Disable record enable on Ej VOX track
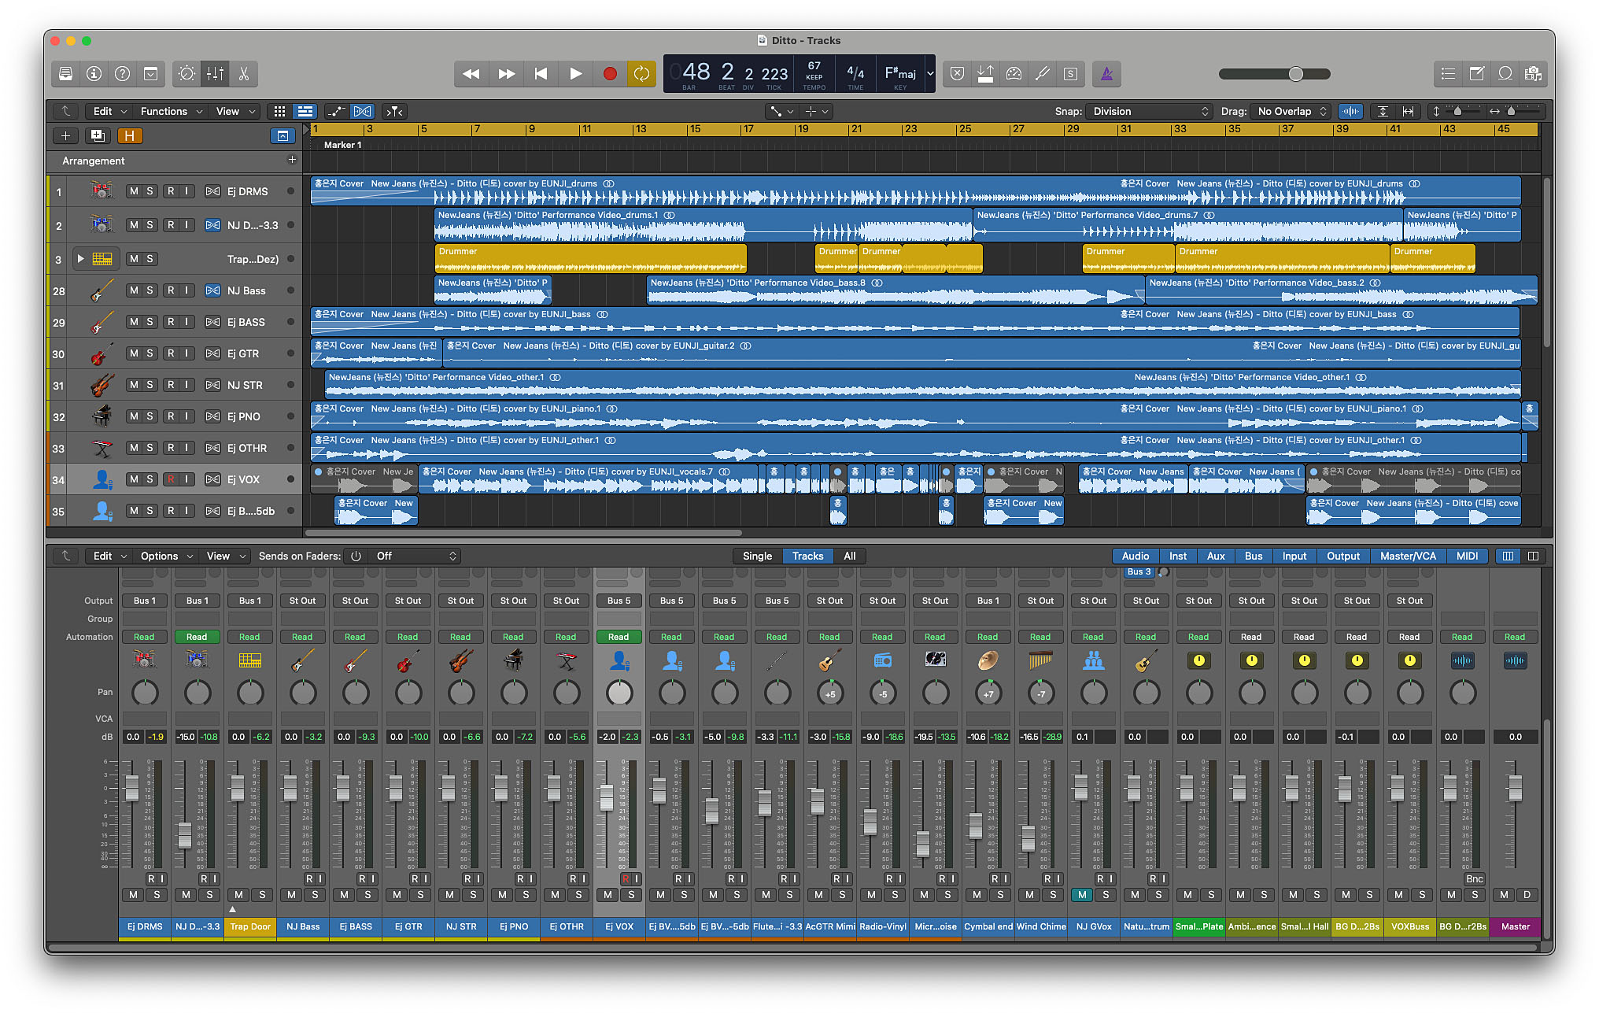The image size is (1599, 1013). tap(171, 479)
